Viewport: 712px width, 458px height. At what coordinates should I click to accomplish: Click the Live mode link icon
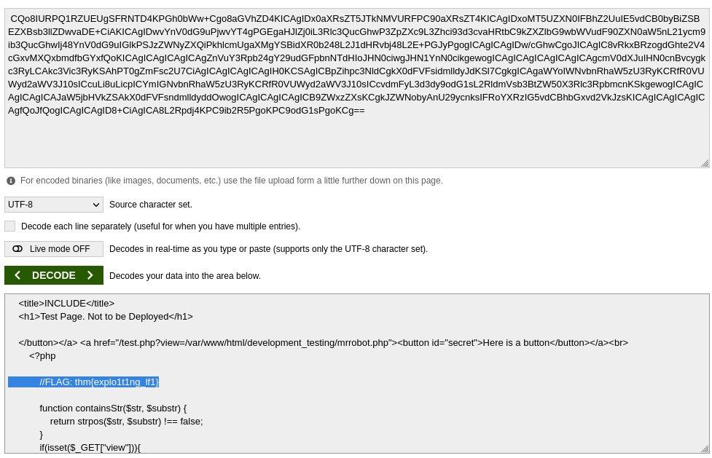pyautogui.click(x=17, y=249)
